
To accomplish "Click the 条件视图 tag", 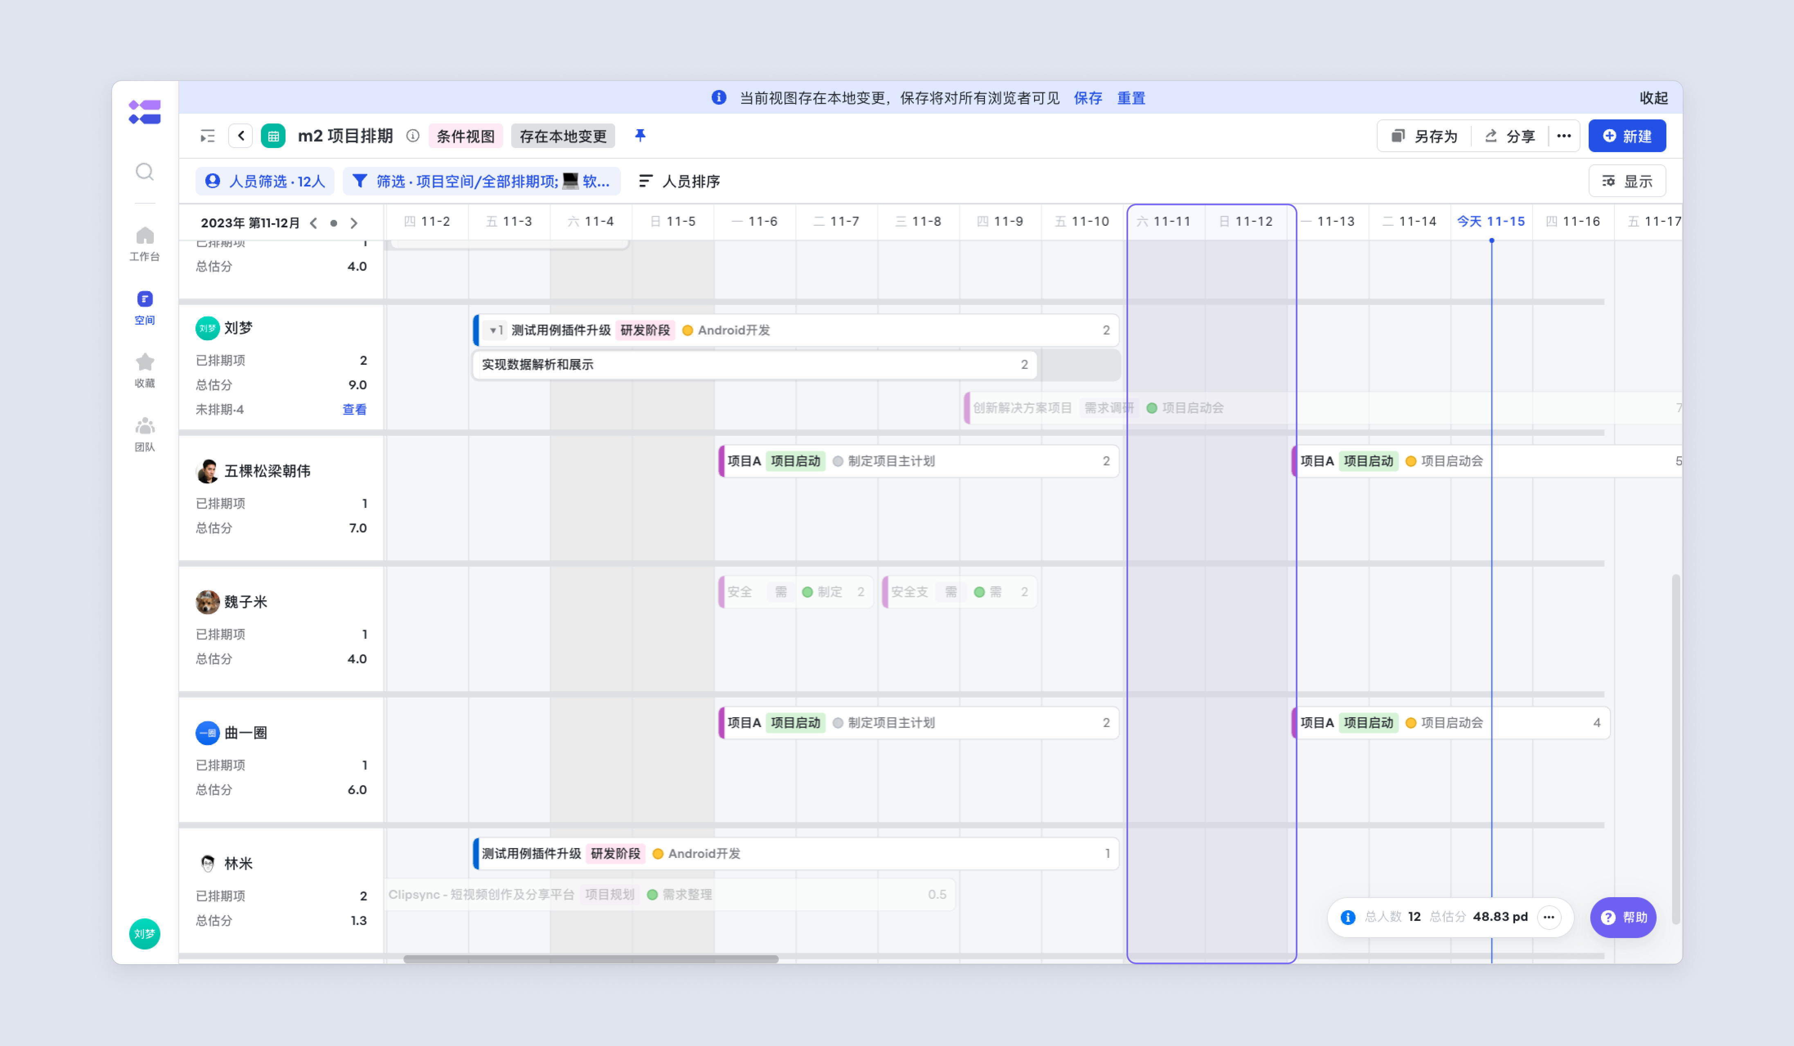I will (x=465, y=136).
